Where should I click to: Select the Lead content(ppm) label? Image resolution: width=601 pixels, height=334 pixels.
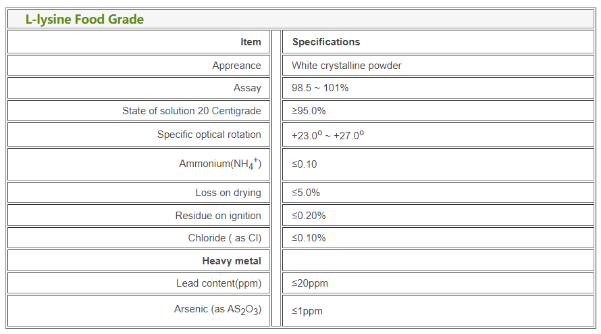pyautogui.click(x=219, y=283)
